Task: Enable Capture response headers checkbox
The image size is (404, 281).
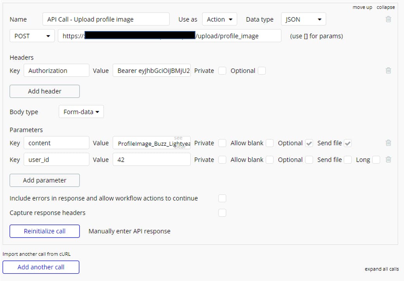Action: (222, 213)
